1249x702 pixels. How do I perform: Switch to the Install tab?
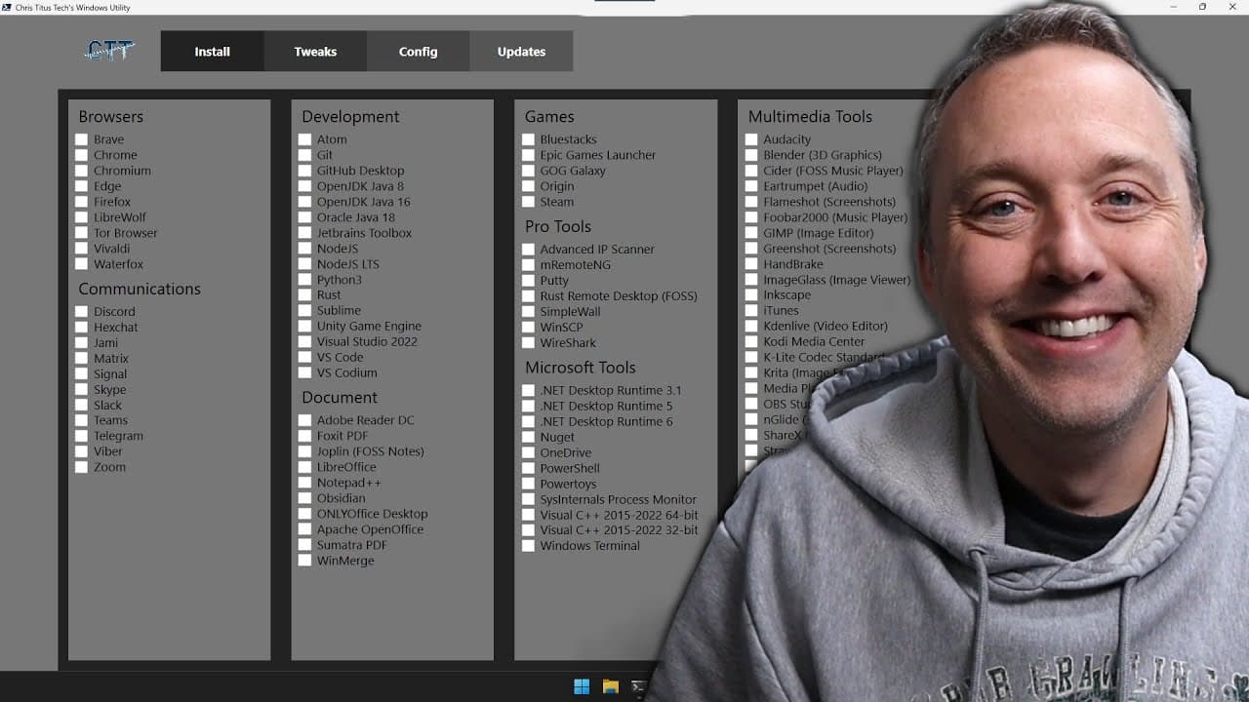(212, 52)
